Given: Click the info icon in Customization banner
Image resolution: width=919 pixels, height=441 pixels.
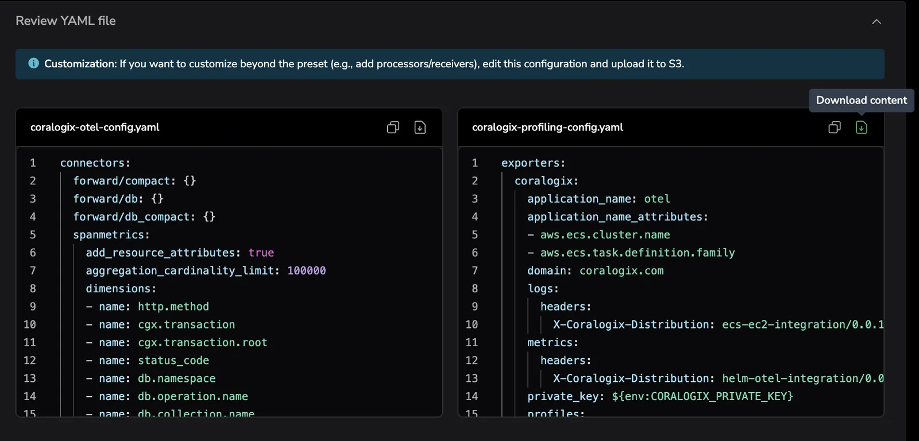Looking at the screenshot, I should coord(34,63).
